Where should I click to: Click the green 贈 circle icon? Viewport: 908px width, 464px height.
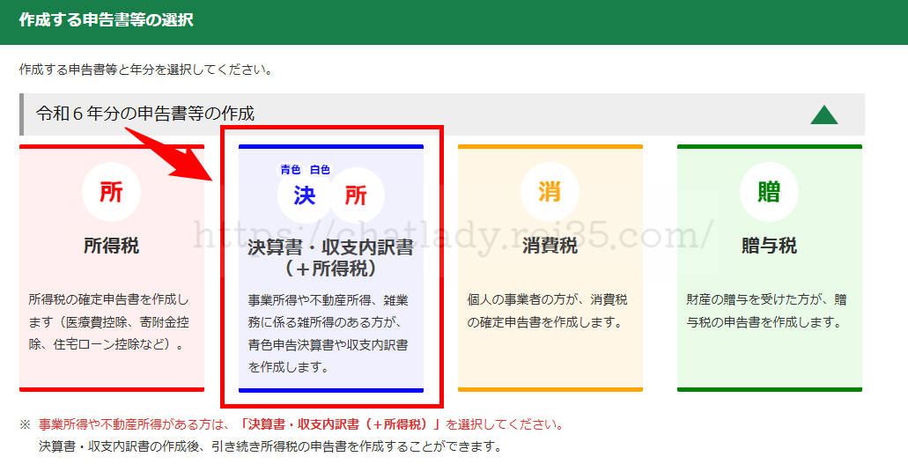pos(769,192)
